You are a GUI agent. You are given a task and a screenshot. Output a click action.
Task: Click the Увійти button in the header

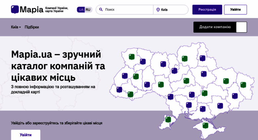click(x=235, y=10)
